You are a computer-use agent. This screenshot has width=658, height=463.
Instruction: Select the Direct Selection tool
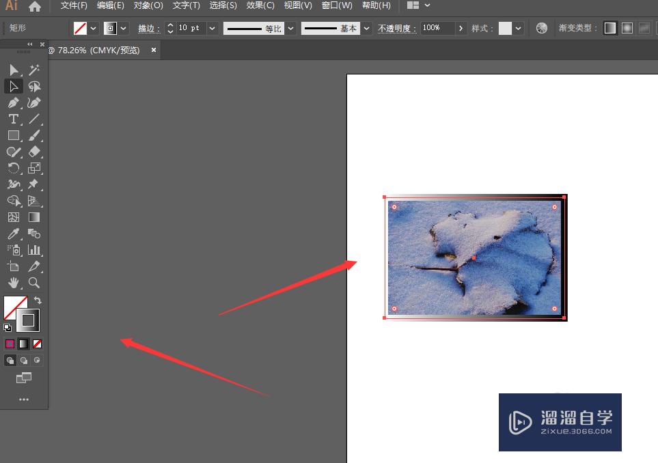coord(13,86)
